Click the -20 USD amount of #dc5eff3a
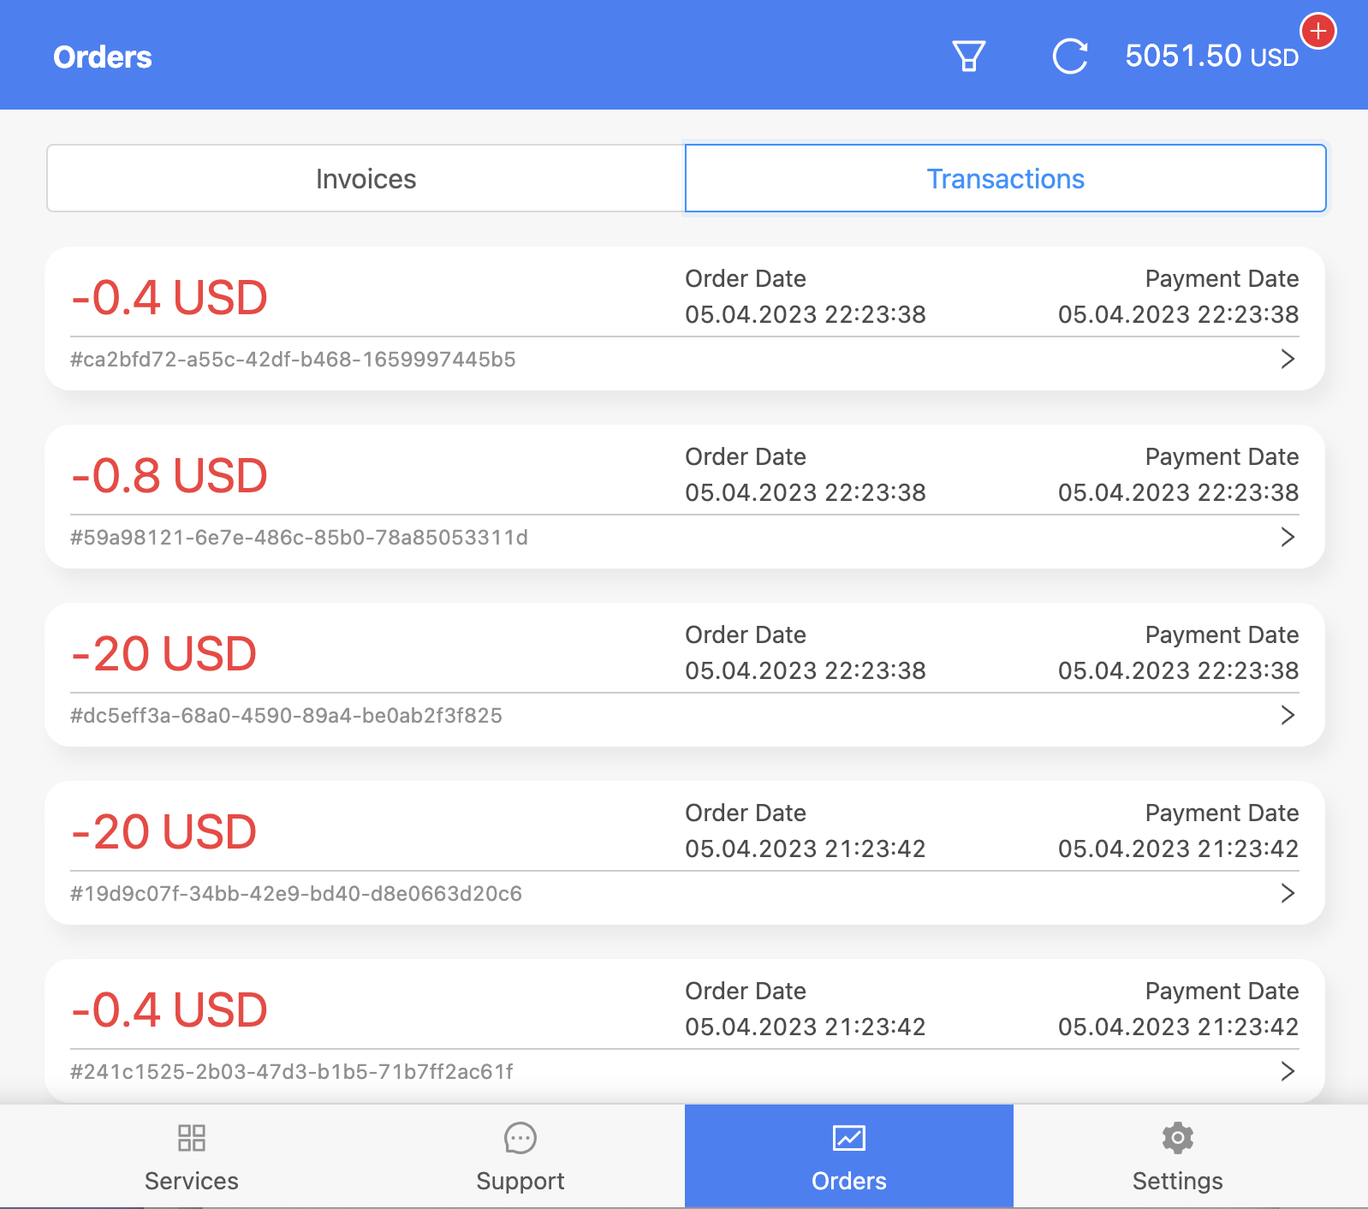The image size is (1368, 1209). (x=164, y=654)
